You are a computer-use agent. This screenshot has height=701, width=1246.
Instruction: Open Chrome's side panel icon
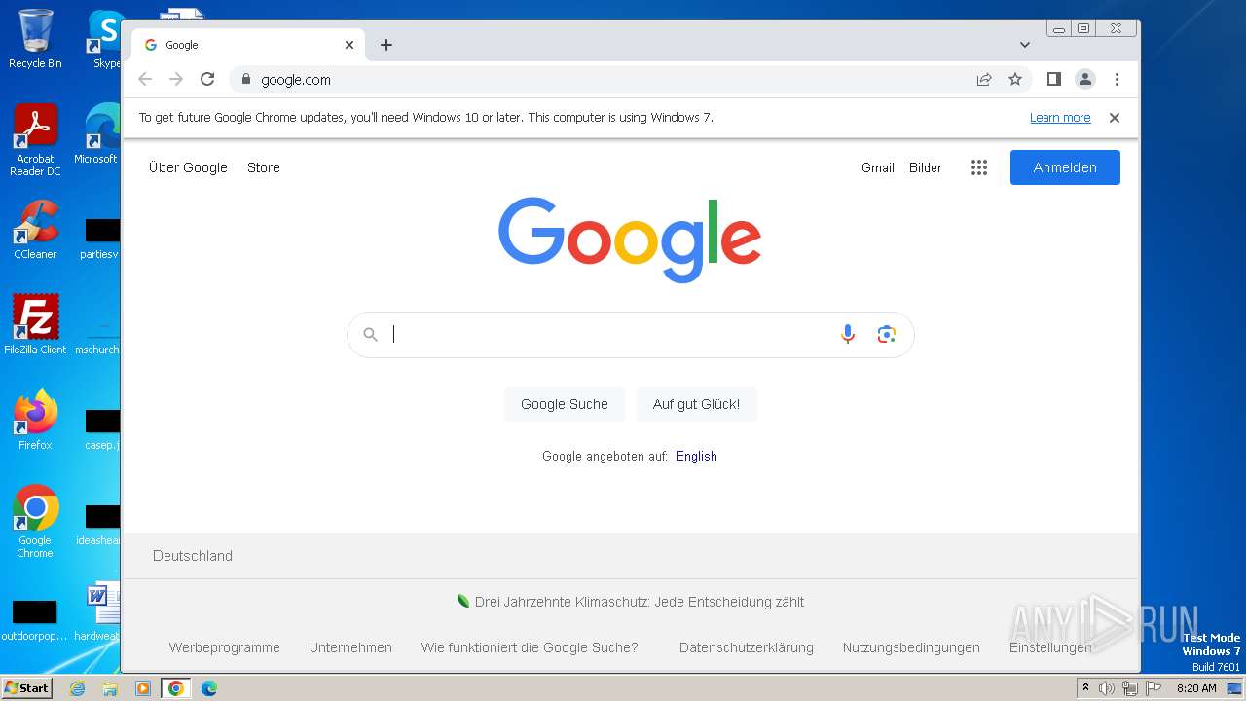coord(1054,79)
